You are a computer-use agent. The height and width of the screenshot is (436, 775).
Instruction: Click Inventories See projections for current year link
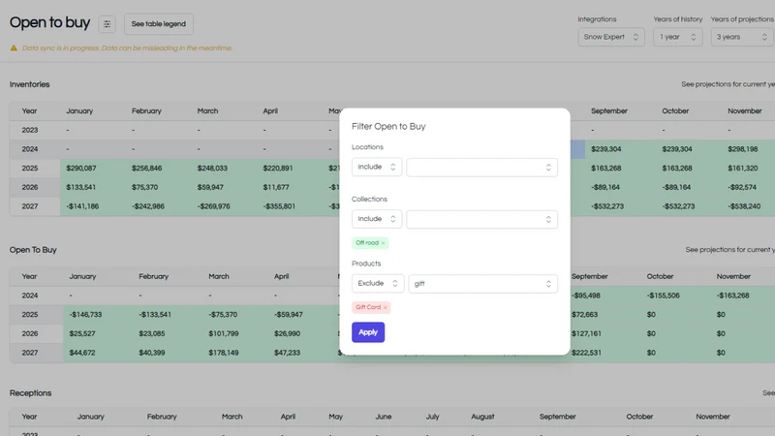point(728,84)
